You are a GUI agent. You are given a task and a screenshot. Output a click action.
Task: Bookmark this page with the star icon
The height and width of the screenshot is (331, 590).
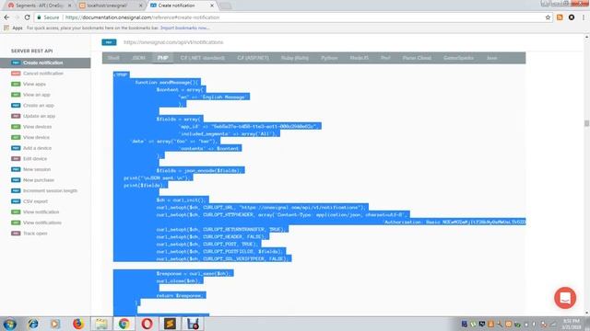coord(548,17)
